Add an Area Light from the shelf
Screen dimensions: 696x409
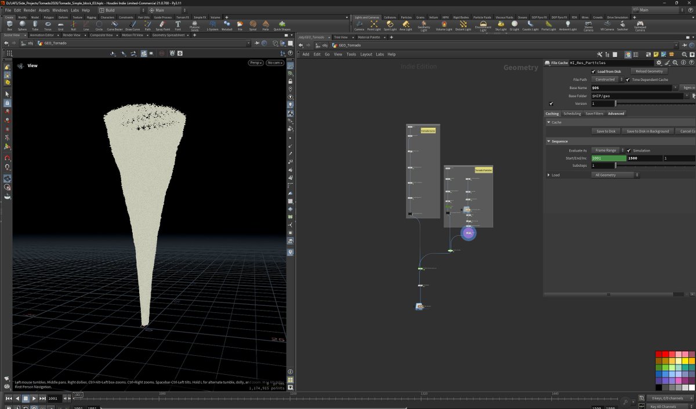pyautogui.click(x=405, y=25)
